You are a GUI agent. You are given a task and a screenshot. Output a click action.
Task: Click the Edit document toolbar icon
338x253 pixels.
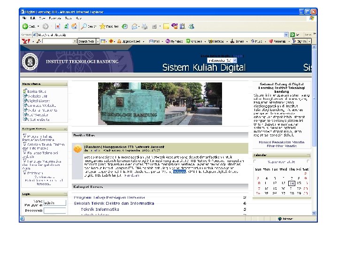(154, 27)
